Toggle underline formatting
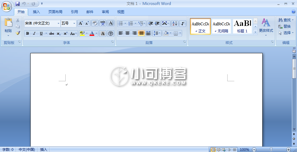 tap(41, 33)
